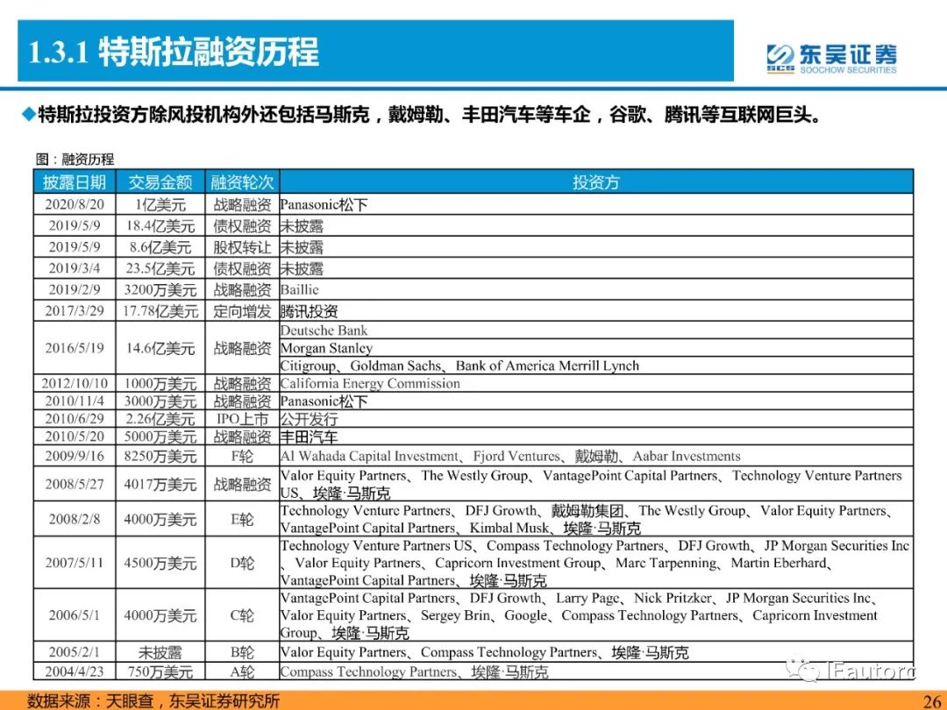Viewport: 947px width, 710px height.
Task: Click the investor cell 丰田汽车
Action: click(x=596, y=437)
